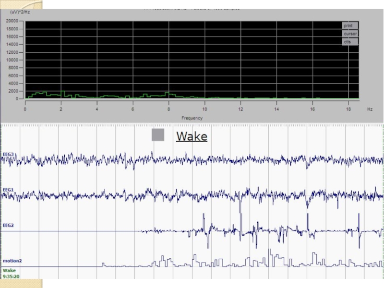This screenshot has height=288, width=384.
Task: Select the EEG3 channel label
Action: coord(9,154)
